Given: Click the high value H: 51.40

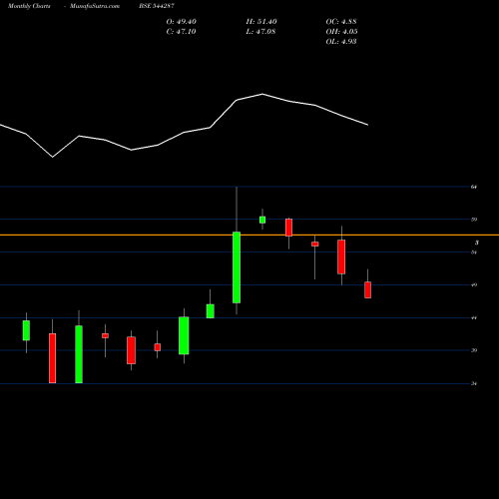Looking at the screenshot, I should point(261,22).
